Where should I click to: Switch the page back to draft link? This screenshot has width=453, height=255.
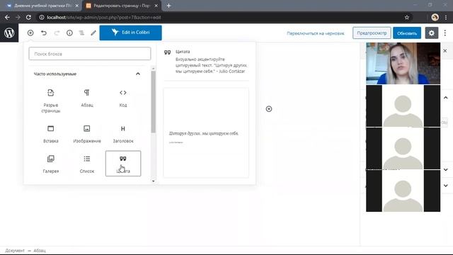pos(316,33)
